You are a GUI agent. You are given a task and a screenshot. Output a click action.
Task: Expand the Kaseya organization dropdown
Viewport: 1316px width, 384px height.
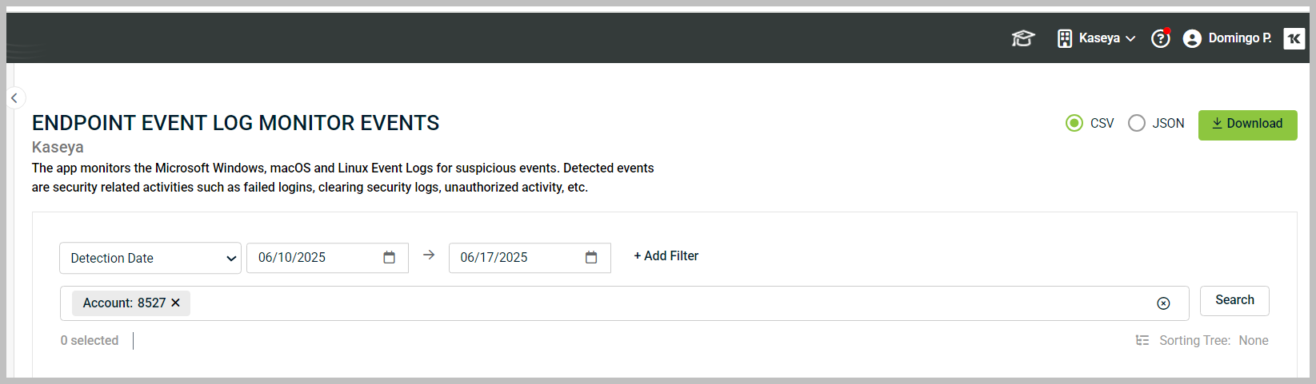(x=1130, y=38)
